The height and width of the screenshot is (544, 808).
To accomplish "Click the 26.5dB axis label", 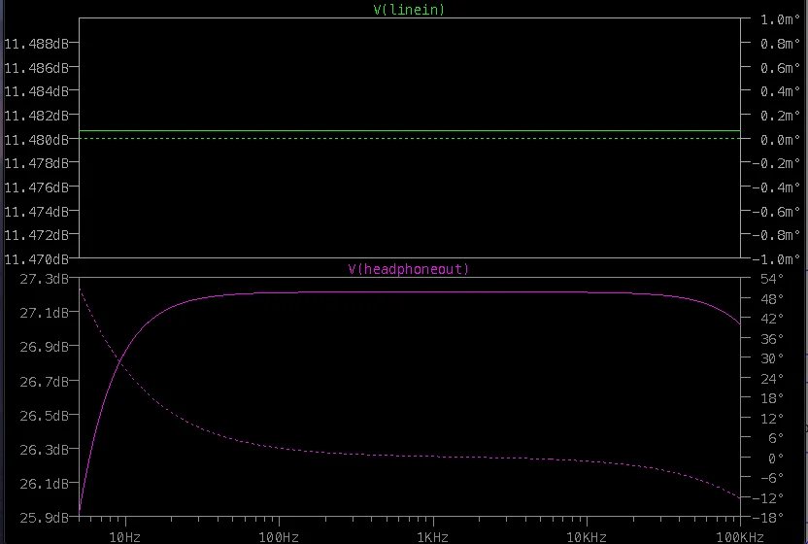I will pos(45,416).
